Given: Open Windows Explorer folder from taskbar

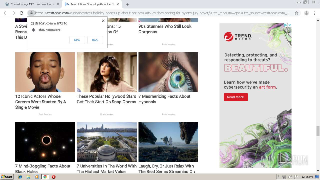Looking at the screenshot, I should tap(28, 177).
